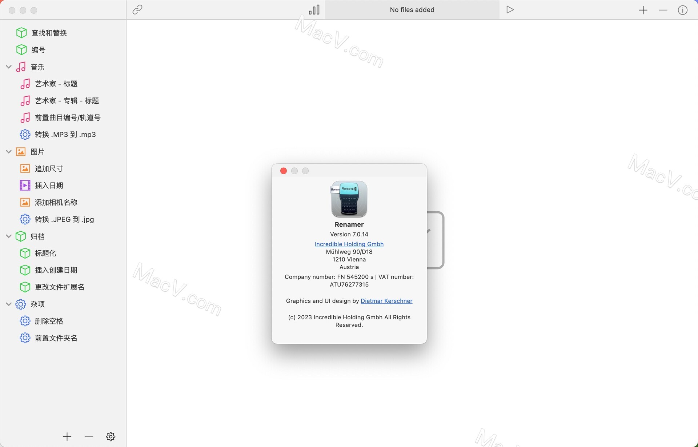
Task: Click the picture icon next to 添加相机名称
Action: tap(25, 202)
